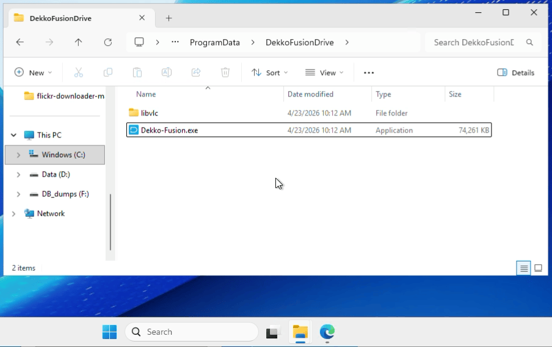Click File Explorer on the taskbar
Viewport: 552px width, 347px height.
300,332
